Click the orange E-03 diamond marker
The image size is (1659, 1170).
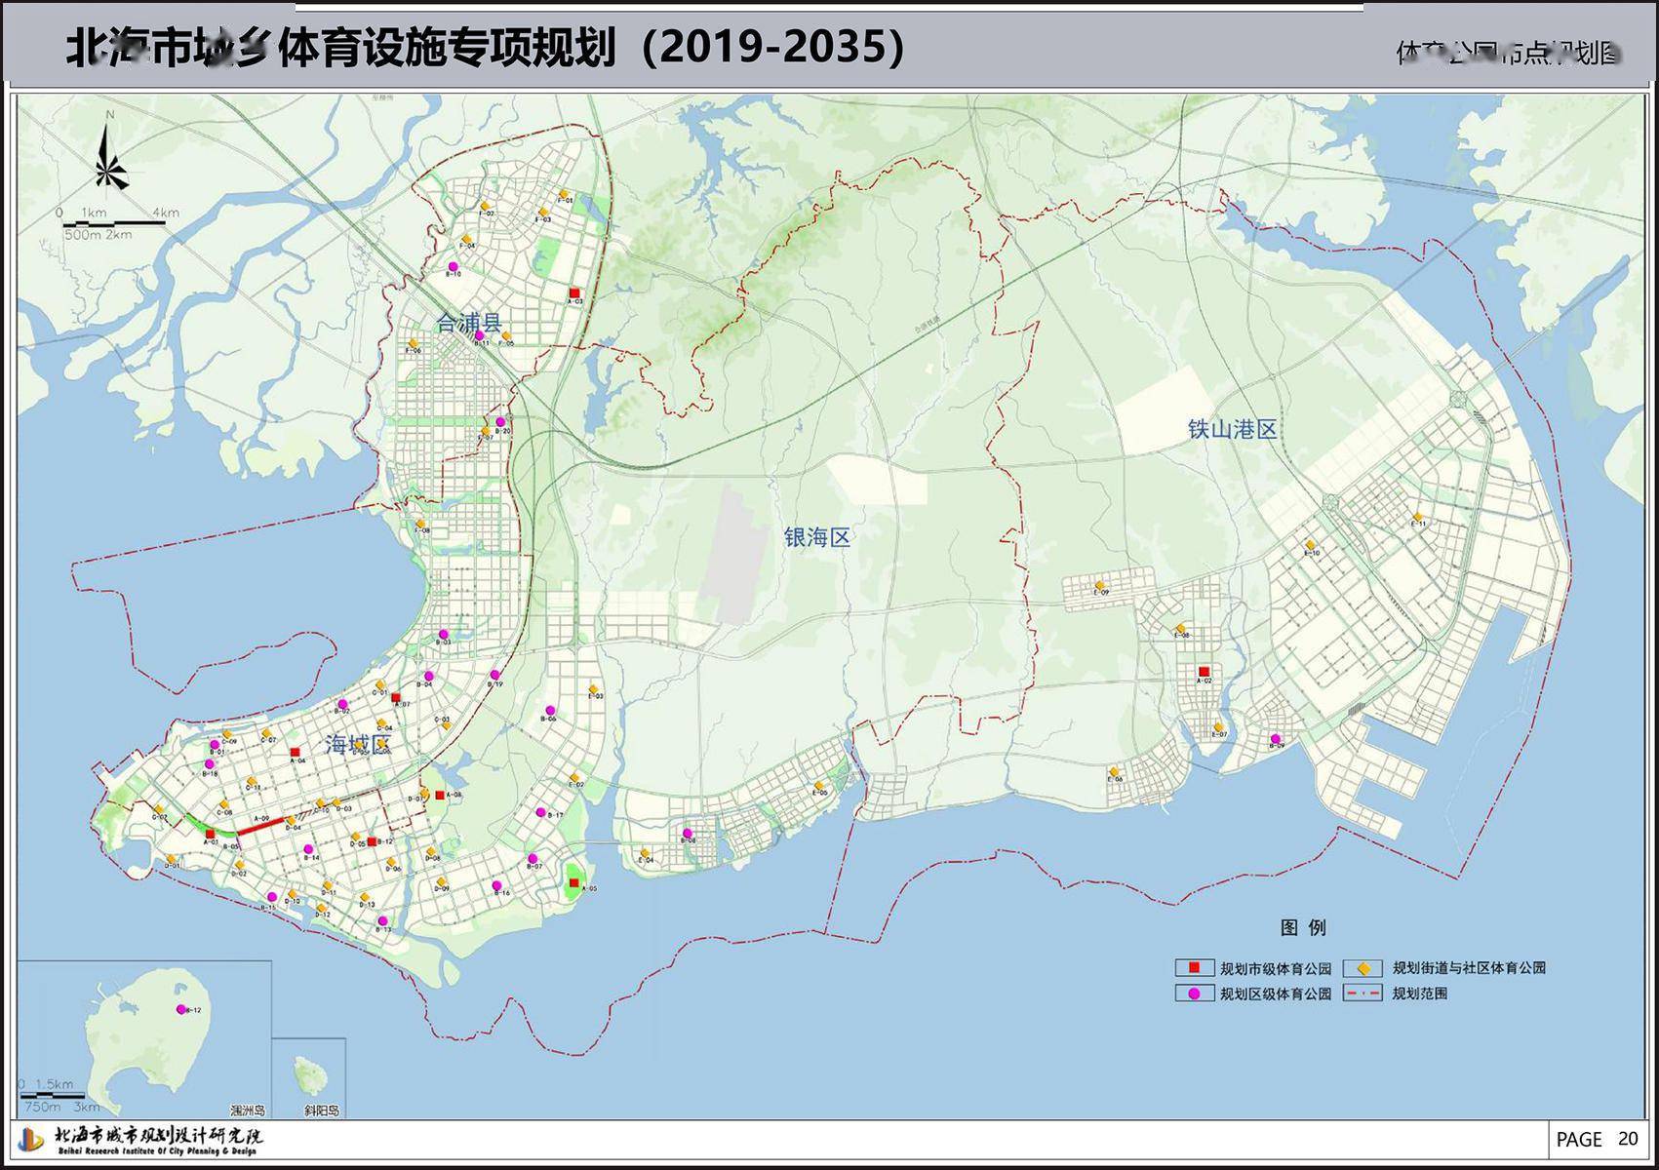[593, 688]
